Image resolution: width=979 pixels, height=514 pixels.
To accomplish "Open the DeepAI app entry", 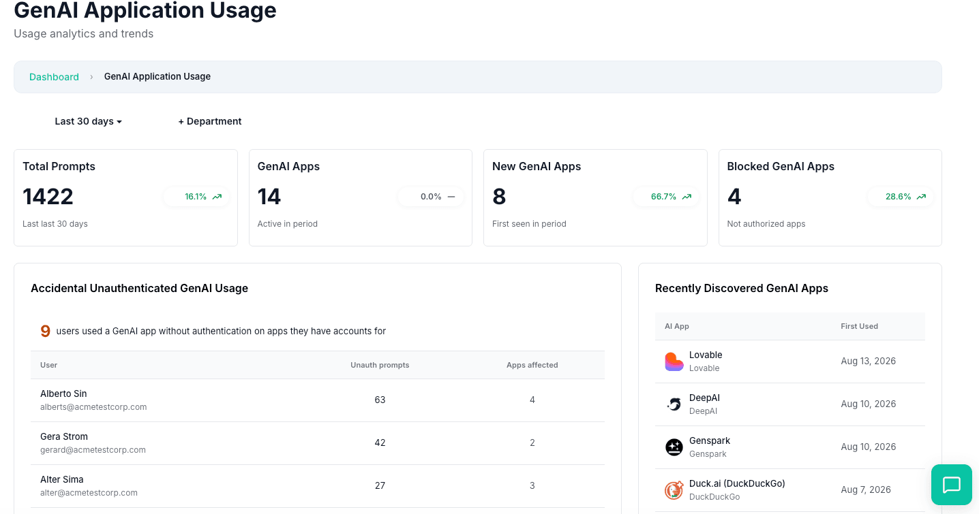I will pyautogui.click(x=790, y=404).
